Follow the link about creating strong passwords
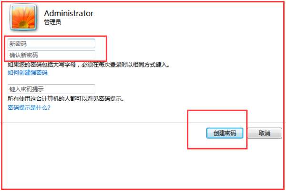The width and height of the screenshot is (286, 191). (28, 73)
